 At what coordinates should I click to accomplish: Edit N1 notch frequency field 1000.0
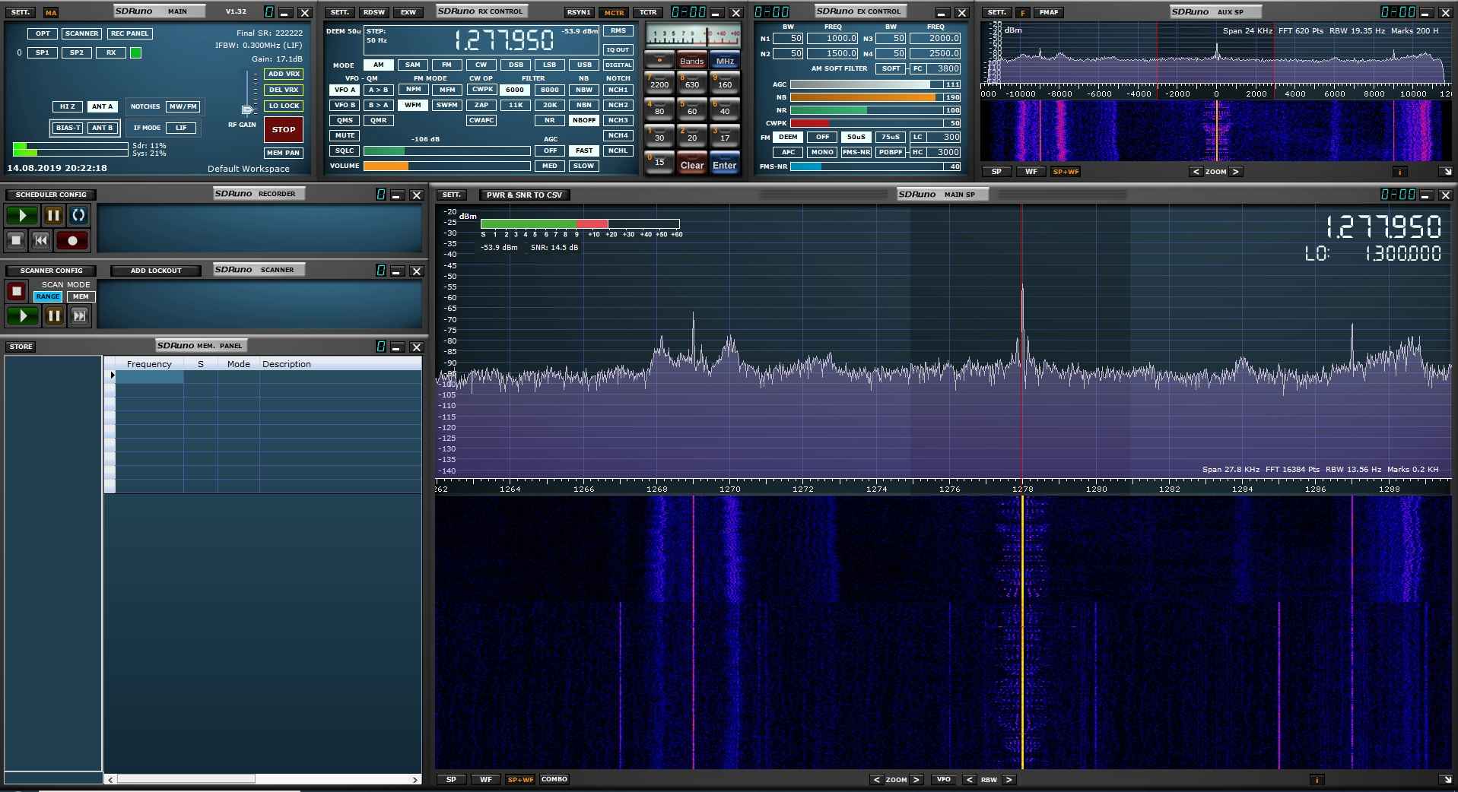(833, 38)
